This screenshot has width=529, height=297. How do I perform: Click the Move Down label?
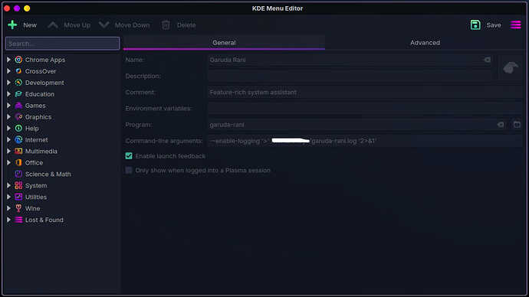point(132,25)
